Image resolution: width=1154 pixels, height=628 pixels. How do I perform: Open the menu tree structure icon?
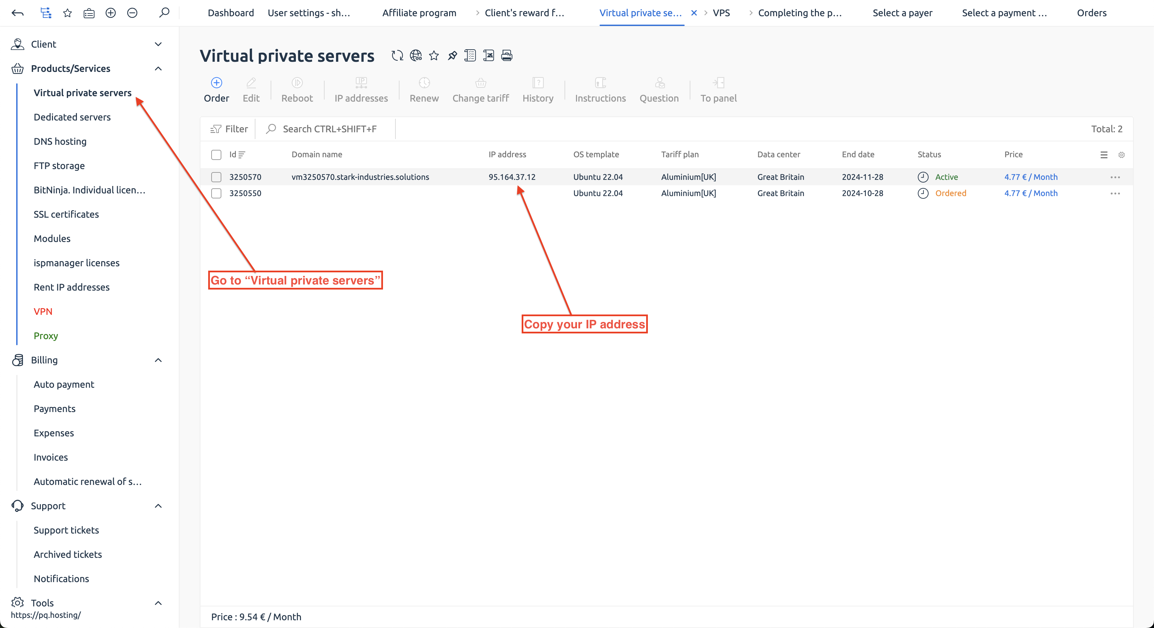coord(46,13)
